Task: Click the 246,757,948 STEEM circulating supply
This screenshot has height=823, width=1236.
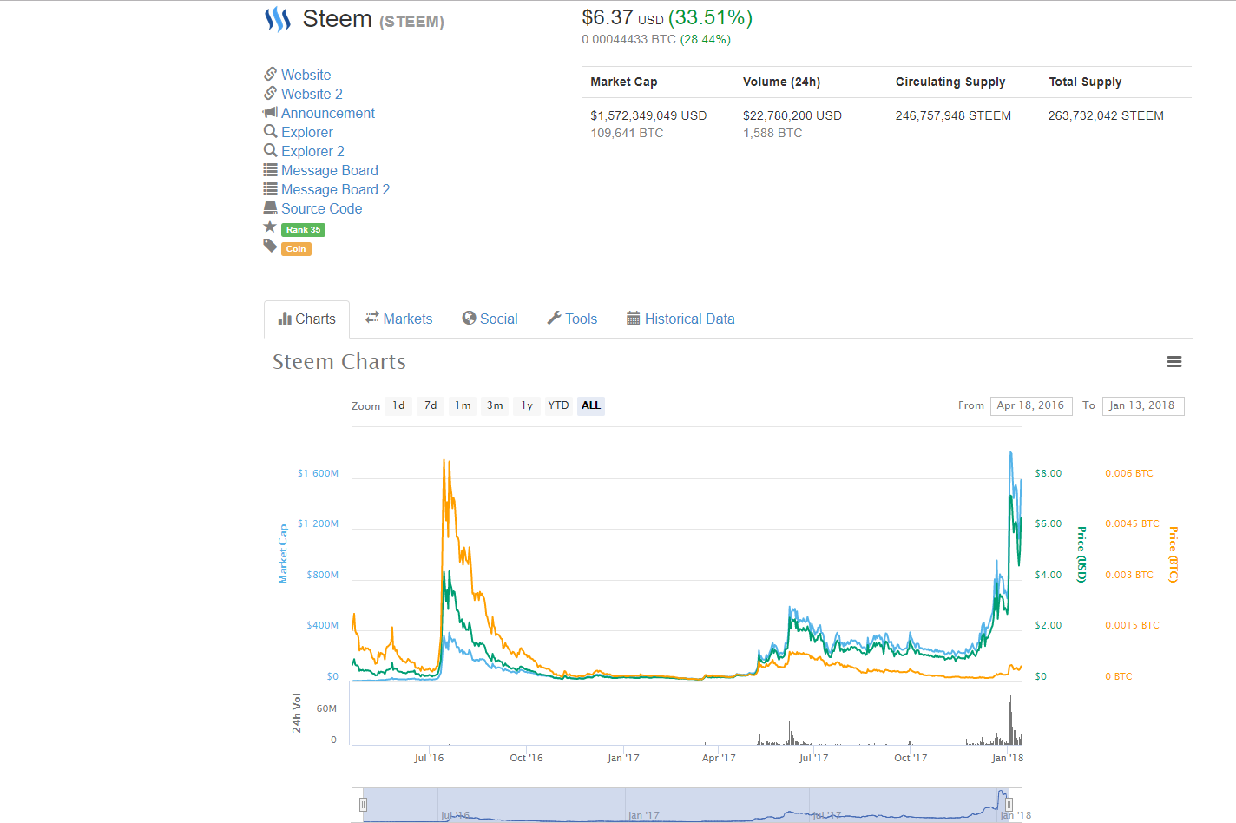Action: pyautogui.click(x=953, y=115)
